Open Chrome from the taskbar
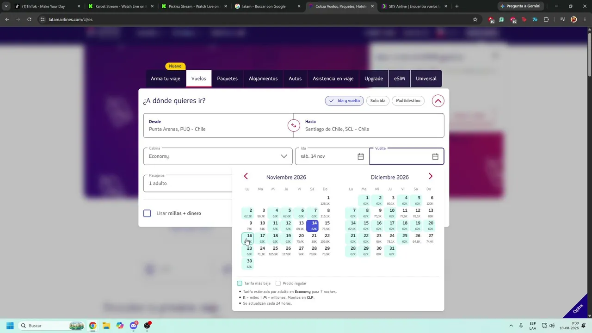Screen dimensions: 592x333 click(92, 326)
